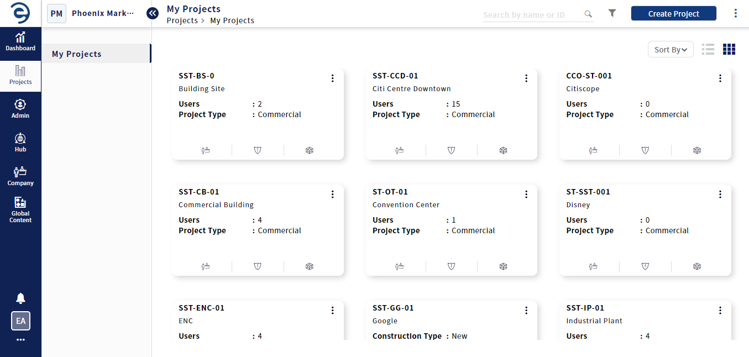Open the header three-dot menu

pyautogui.click(x=735, y=13)
